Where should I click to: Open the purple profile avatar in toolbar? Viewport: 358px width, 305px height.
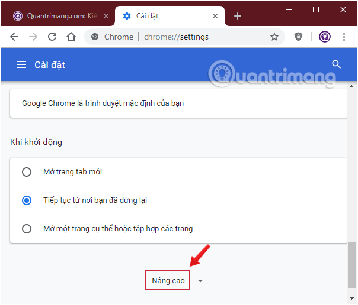(x=325, y=37)
